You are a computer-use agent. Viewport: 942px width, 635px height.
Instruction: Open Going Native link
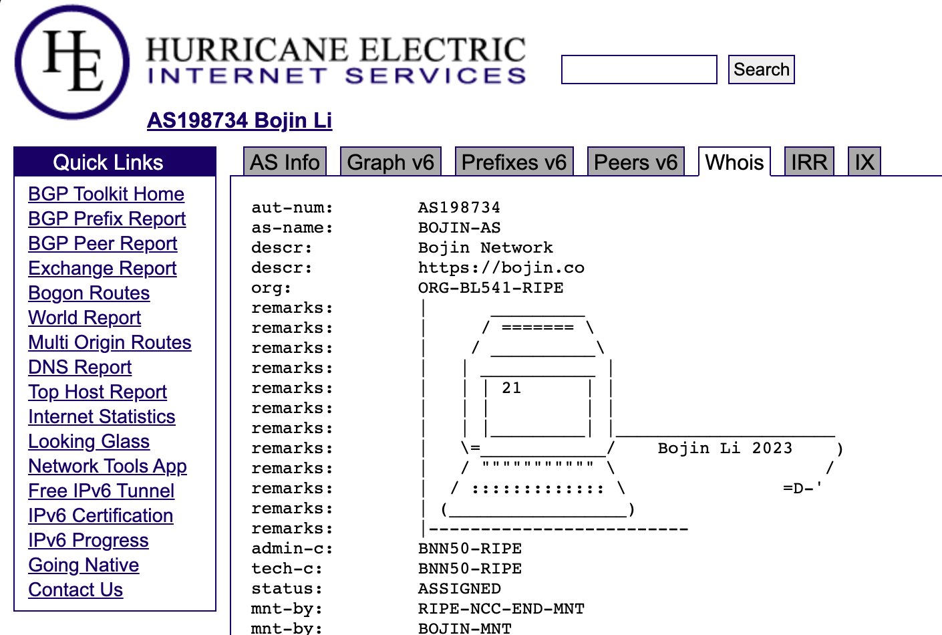(84, 565)
